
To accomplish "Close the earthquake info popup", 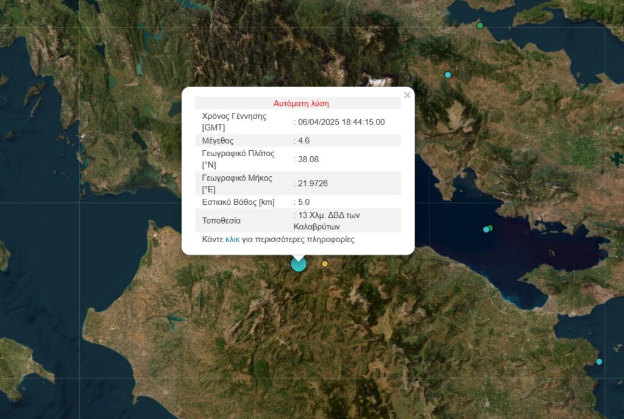I will click(407, 95).
